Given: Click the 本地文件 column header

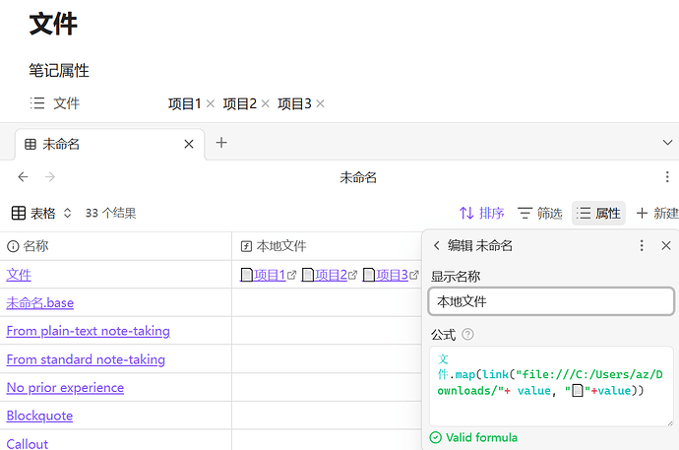Looking at the screenshot, I should pos(280,246).
